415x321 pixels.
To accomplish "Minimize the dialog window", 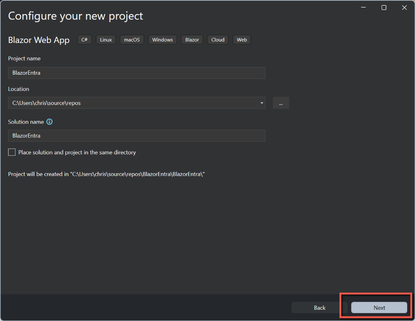I will pos(363,8).
